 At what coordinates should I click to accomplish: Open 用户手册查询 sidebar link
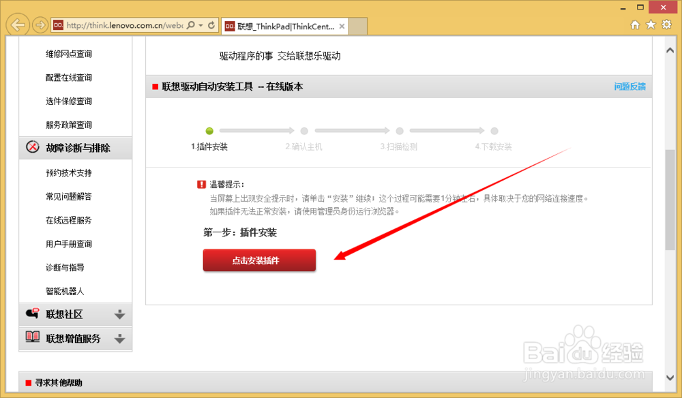69,244
